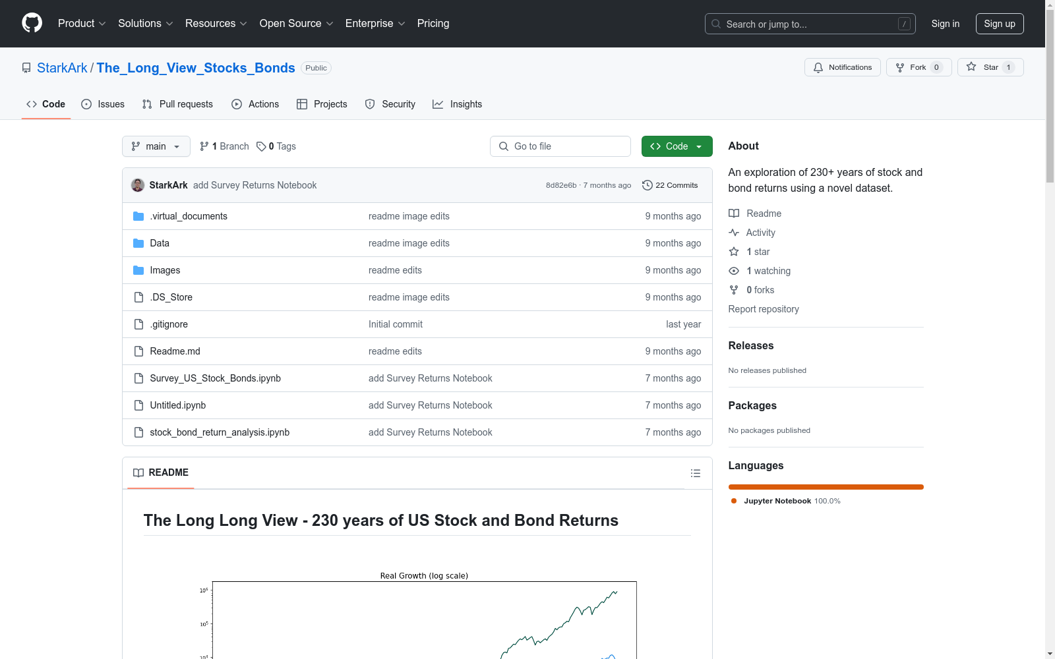Image resolution: width=1055 pixels, height=659 pixels.
Task: Click the Survey_US_Stock_Bonds.ipynb file icon
Action: (x=138, y=378)
